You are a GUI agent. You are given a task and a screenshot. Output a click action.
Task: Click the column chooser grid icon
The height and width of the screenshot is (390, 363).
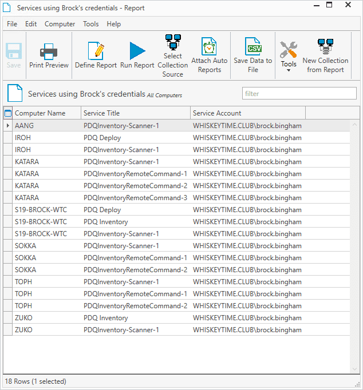pyautogui.click(x=8, y=113)
